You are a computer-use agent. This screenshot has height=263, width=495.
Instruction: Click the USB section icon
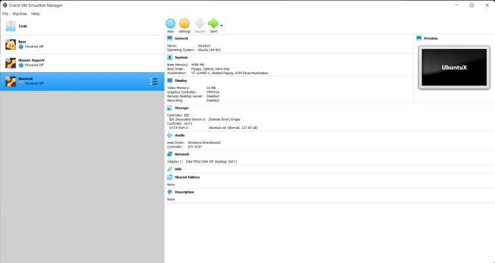click(x=170, y=170)
